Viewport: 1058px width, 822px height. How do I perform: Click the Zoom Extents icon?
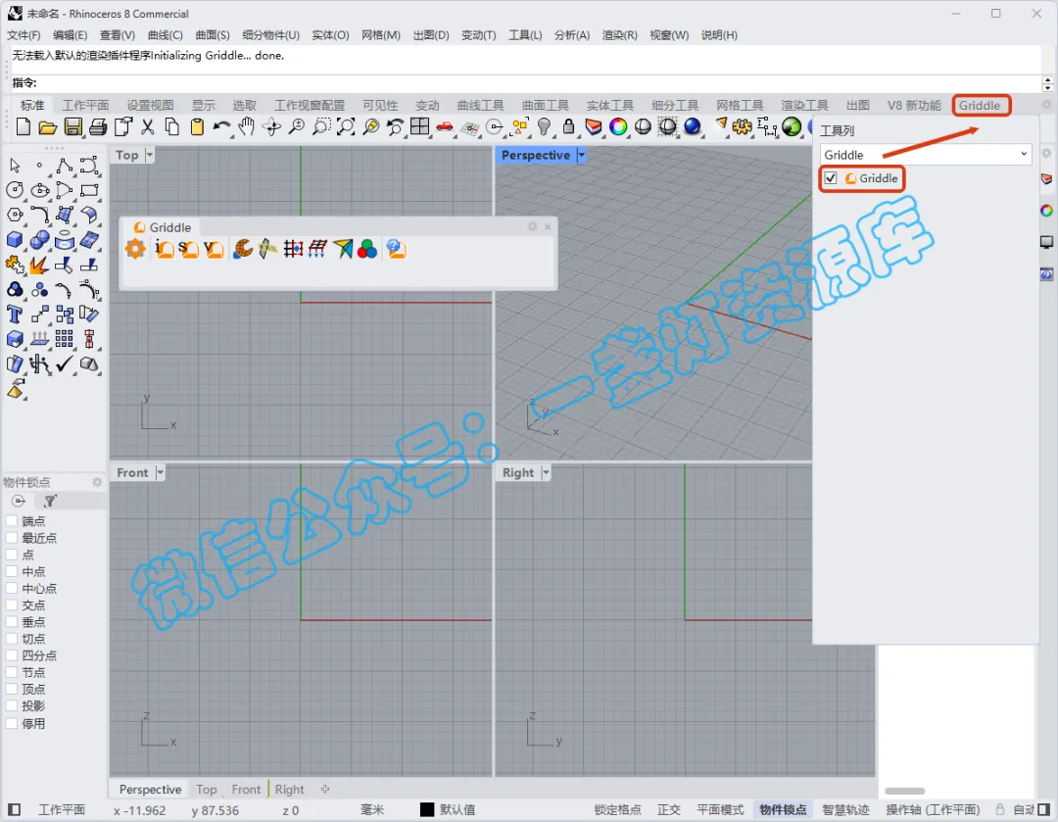(x=346, y=126)
